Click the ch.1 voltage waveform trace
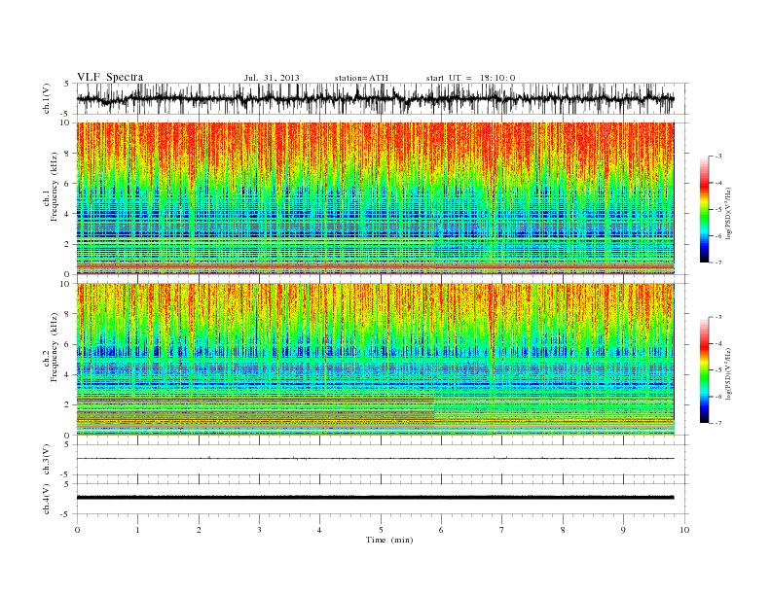 [375, 98]
